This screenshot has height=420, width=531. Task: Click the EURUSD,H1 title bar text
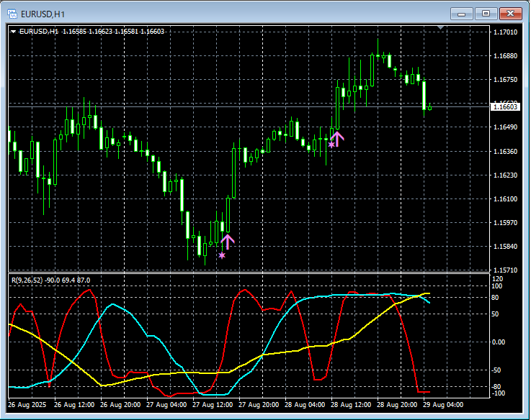tap(43, 14)
